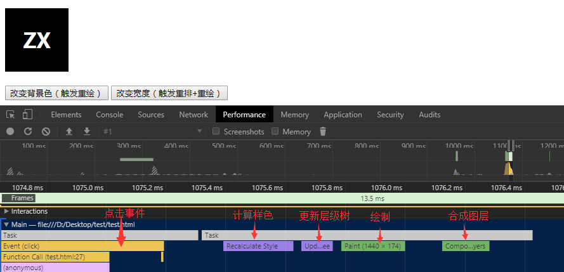The image size is (564, 272).
Task: Click the load profile upload icon
Action: point(69,131)
